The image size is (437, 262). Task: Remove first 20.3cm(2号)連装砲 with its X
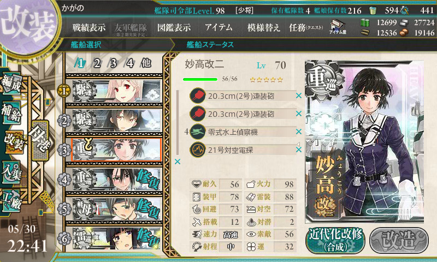tap(299, 96)
